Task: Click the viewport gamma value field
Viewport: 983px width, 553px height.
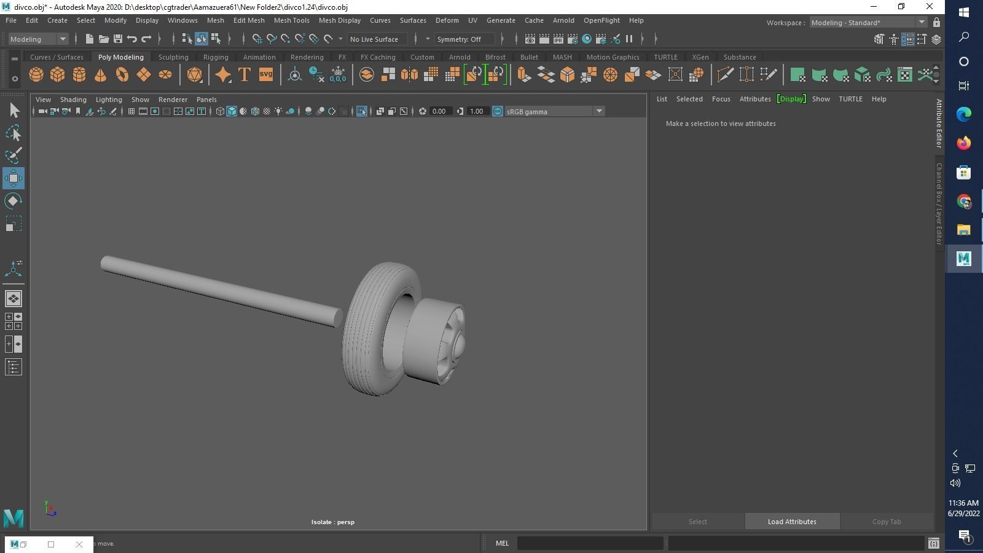Action: click(x=477, y=111)
